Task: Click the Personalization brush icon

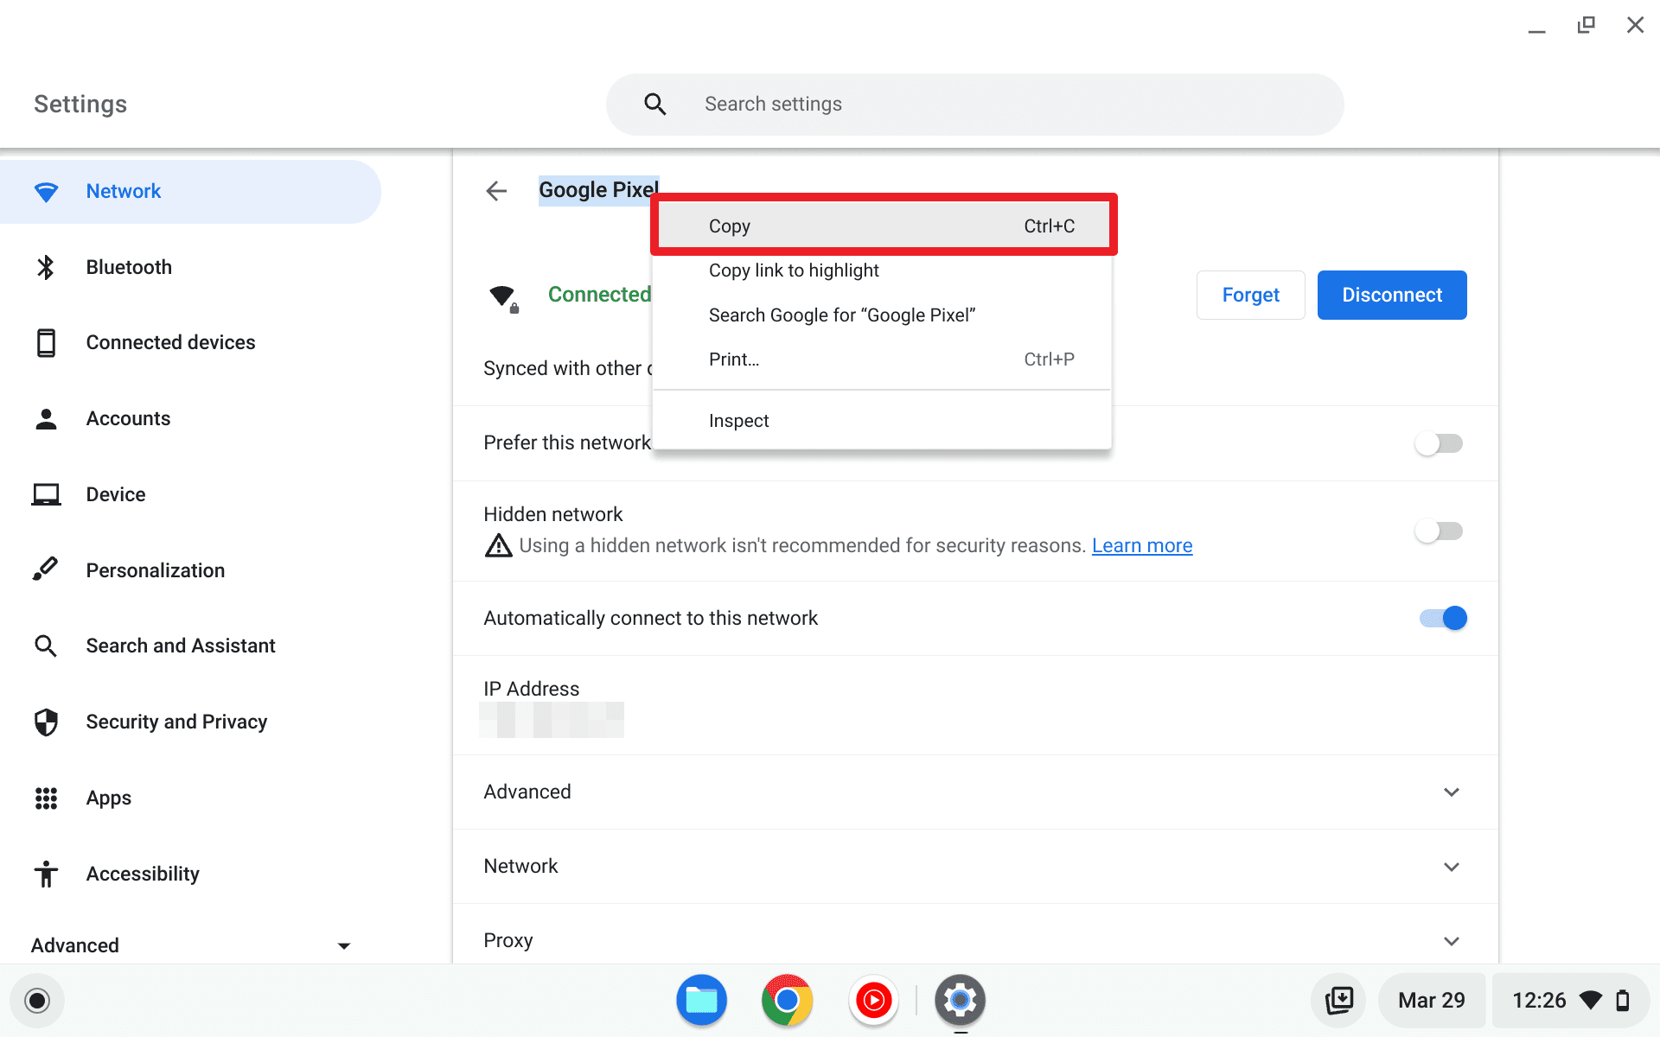Action: point(46,569)
